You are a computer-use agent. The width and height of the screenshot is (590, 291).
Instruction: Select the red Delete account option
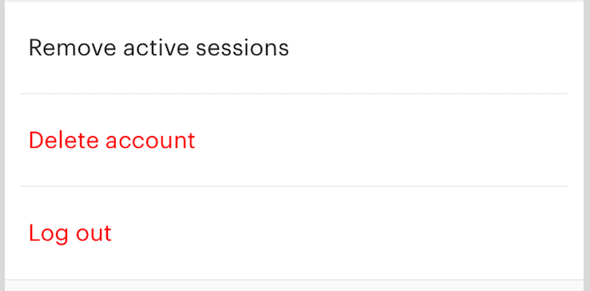click(294, 140)
